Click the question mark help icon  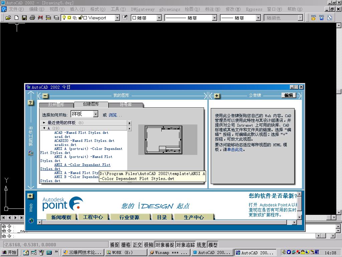(x=30, y=102)
